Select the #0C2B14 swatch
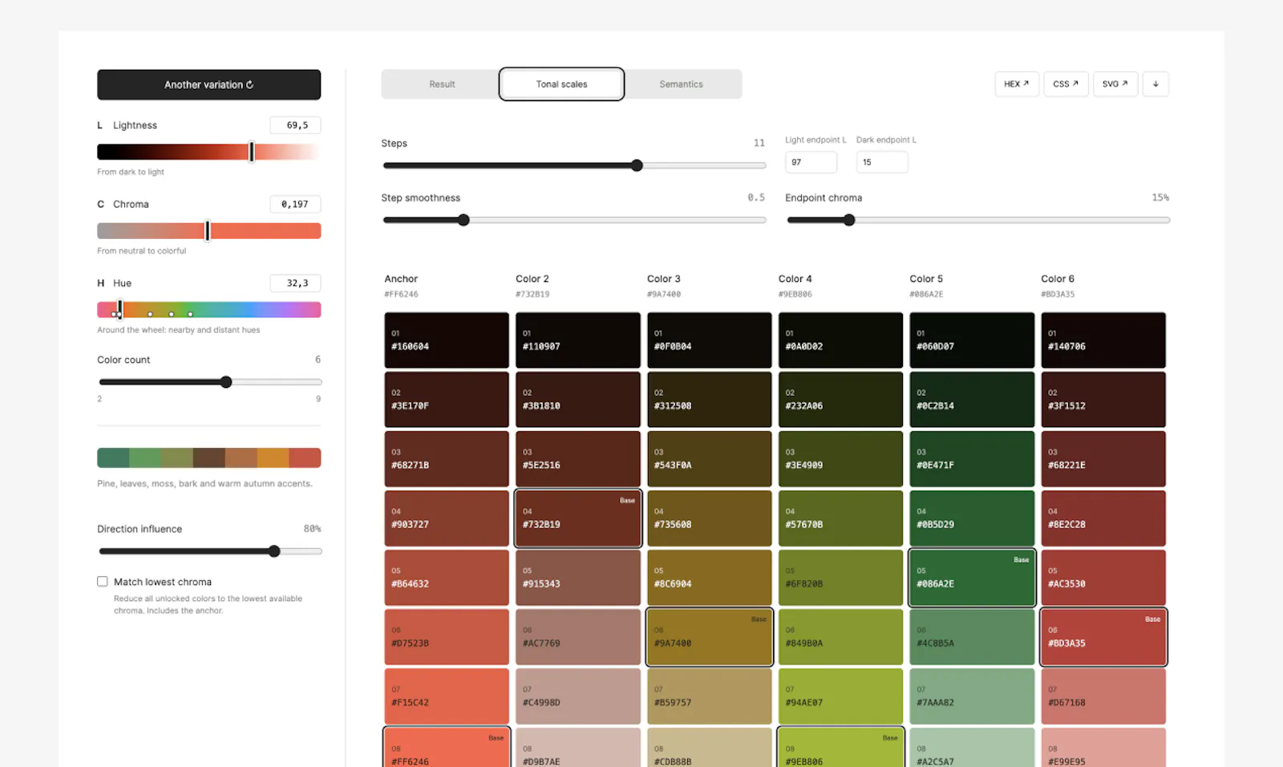 (972, 399)
